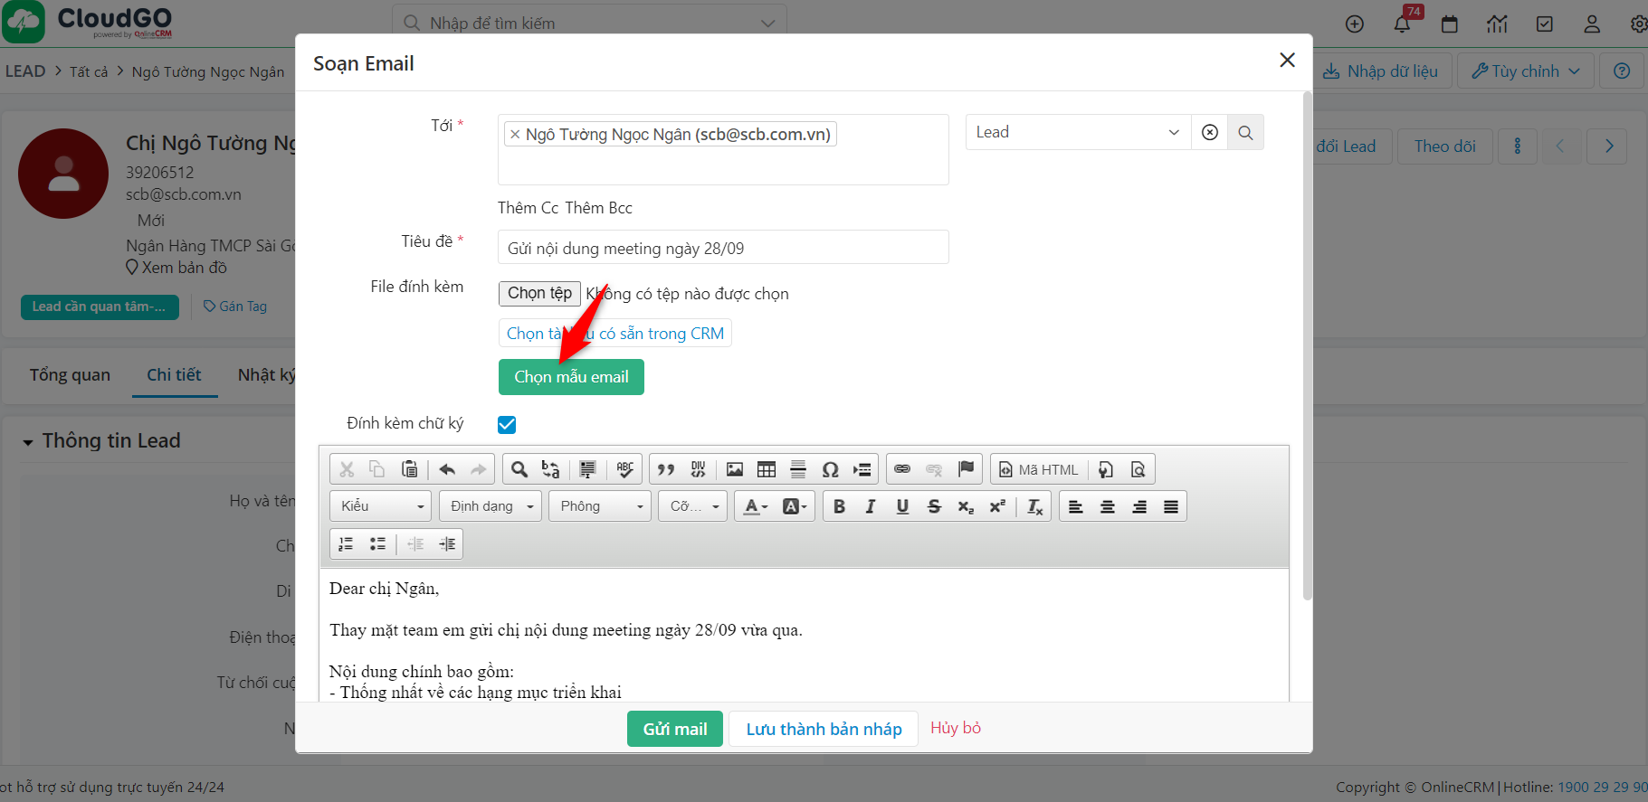Open the Cỡ font size dropdown
1648x802 pixels.
tap(693, 506)
